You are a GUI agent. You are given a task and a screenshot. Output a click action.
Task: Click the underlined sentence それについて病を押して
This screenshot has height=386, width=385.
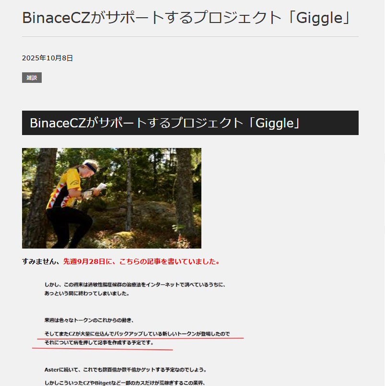point(99,343)
